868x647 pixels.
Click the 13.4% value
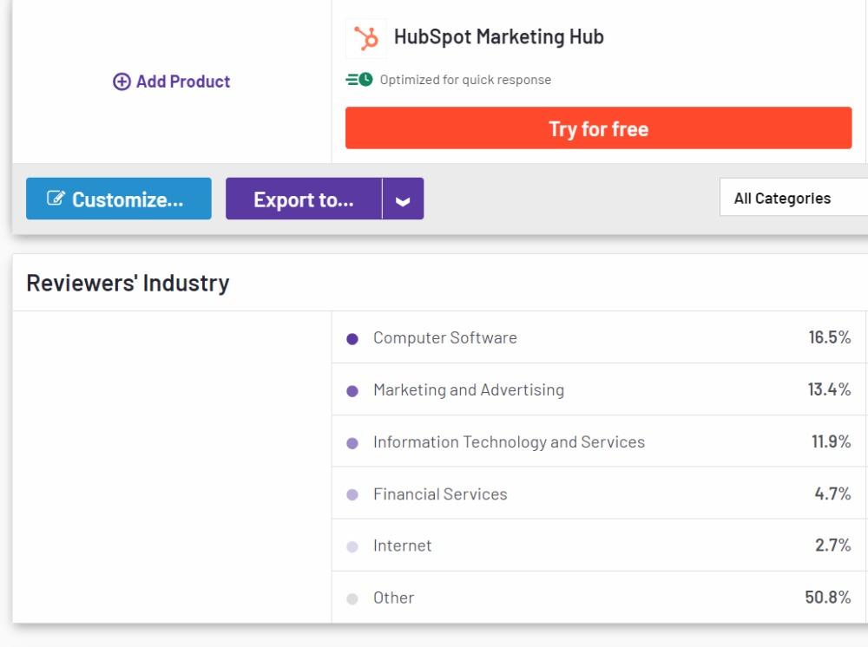(x=829, y=389)
